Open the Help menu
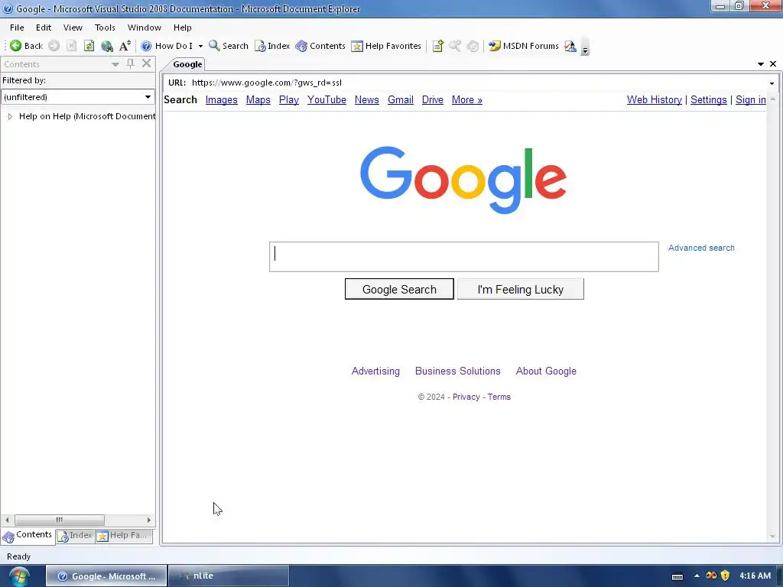 [182, 28]
